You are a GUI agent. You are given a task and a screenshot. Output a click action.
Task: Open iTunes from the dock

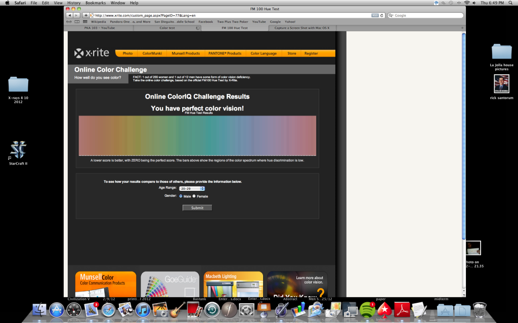[x=143, y=310]
